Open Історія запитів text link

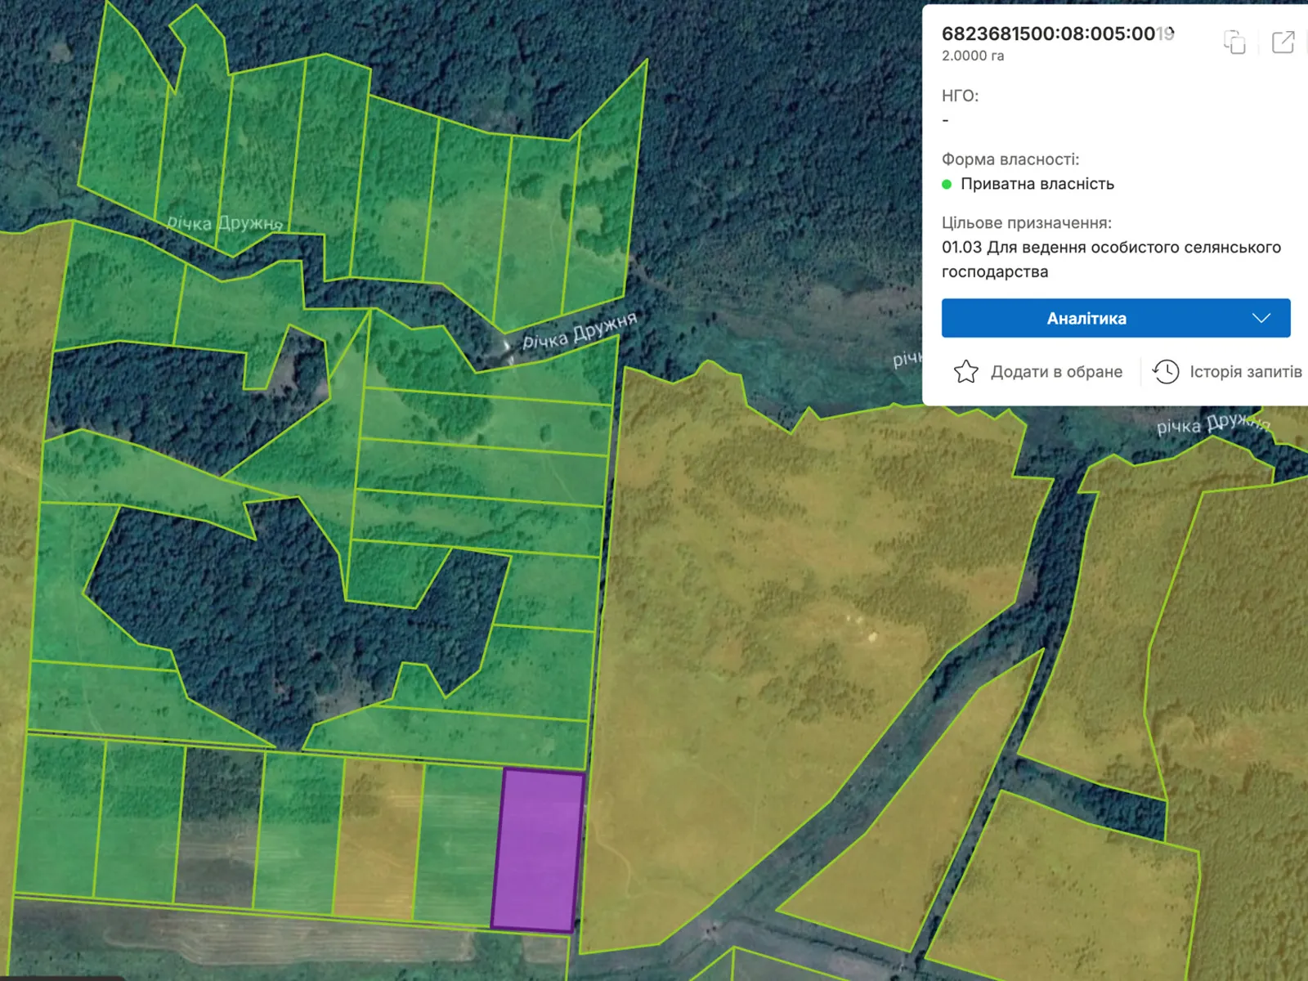(1245, 372)
